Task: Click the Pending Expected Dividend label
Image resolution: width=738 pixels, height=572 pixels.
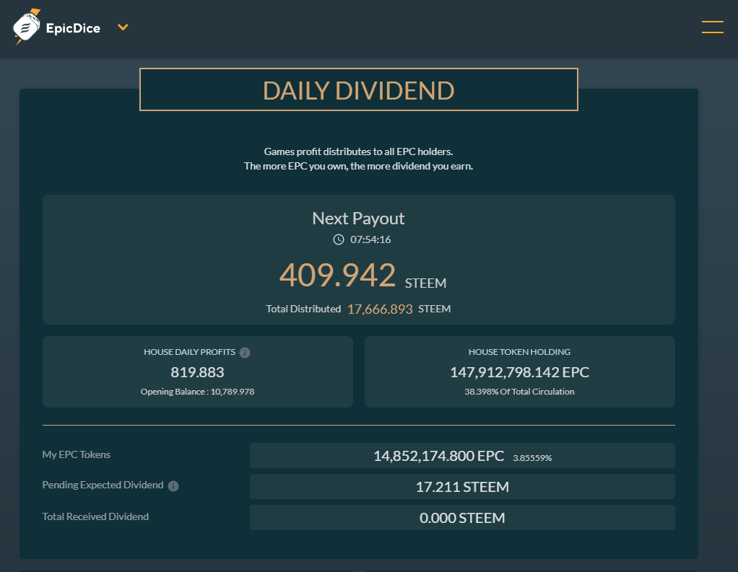Action: click(103, 485)
